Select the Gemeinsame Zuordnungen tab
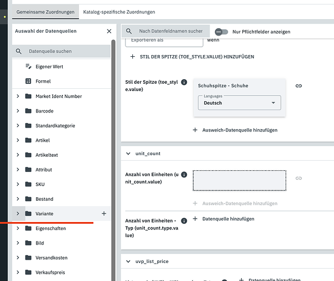 pyautogui.click(x=46, y=12)
